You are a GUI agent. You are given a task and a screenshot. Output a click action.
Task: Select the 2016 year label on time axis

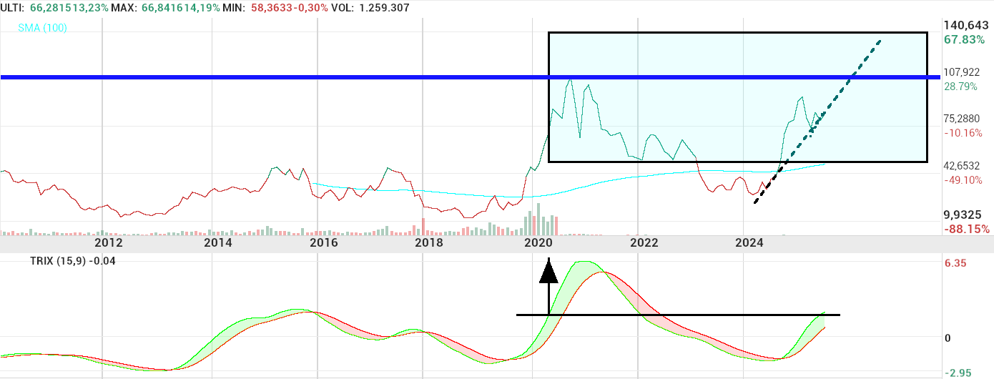click(x=324, y=243)
